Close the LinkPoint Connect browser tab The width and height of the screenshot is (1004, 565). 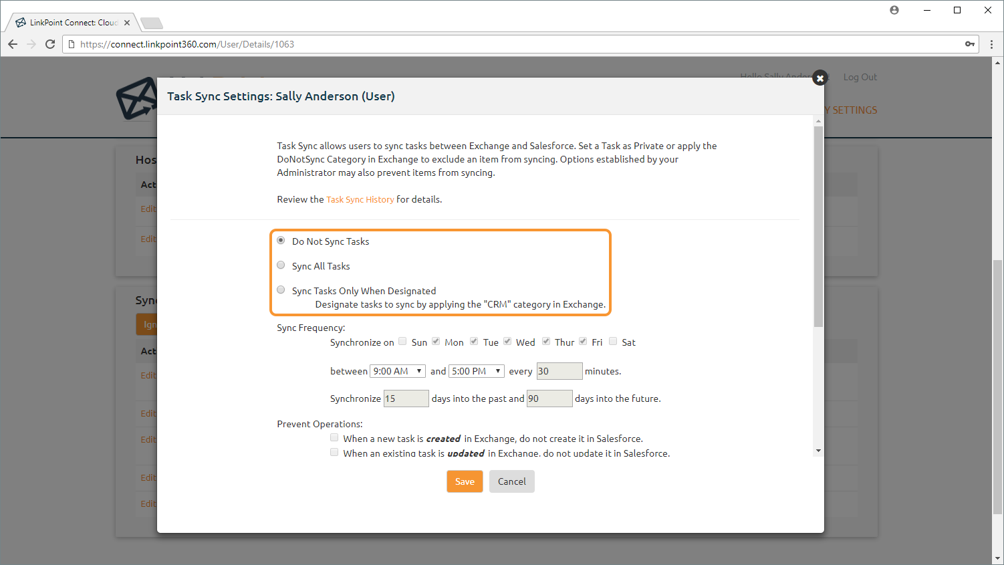[127, 23]
